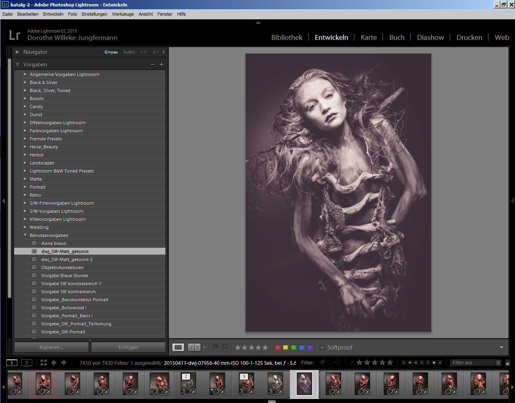
Task: Select the filmstrip thumbnail badged 3
Action: tap(246, 384)
